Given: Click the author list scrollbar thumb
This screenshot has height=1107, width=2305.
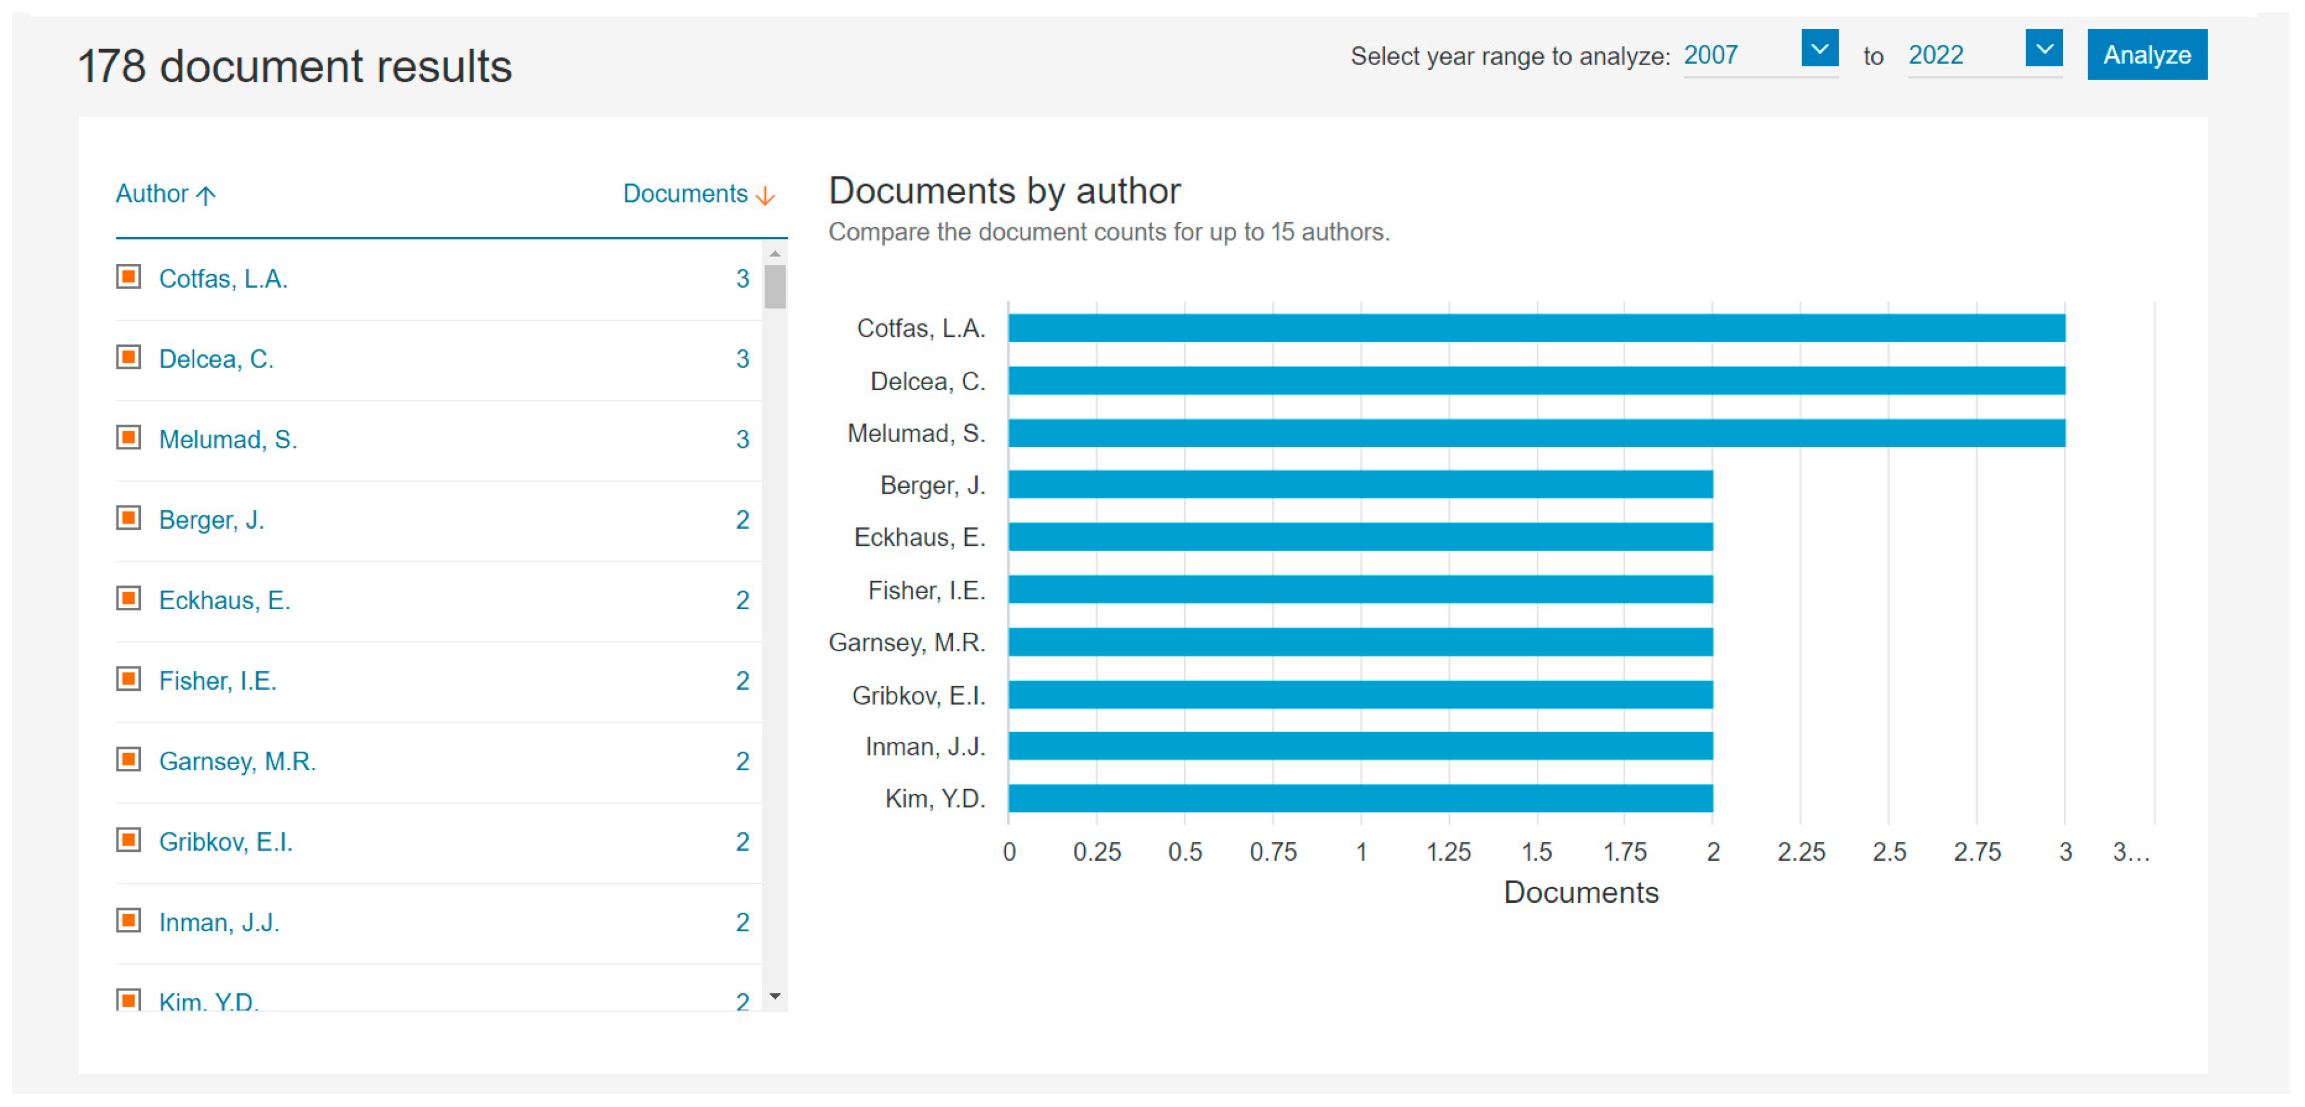Looking at the screenshot, I should click(775, 287).
